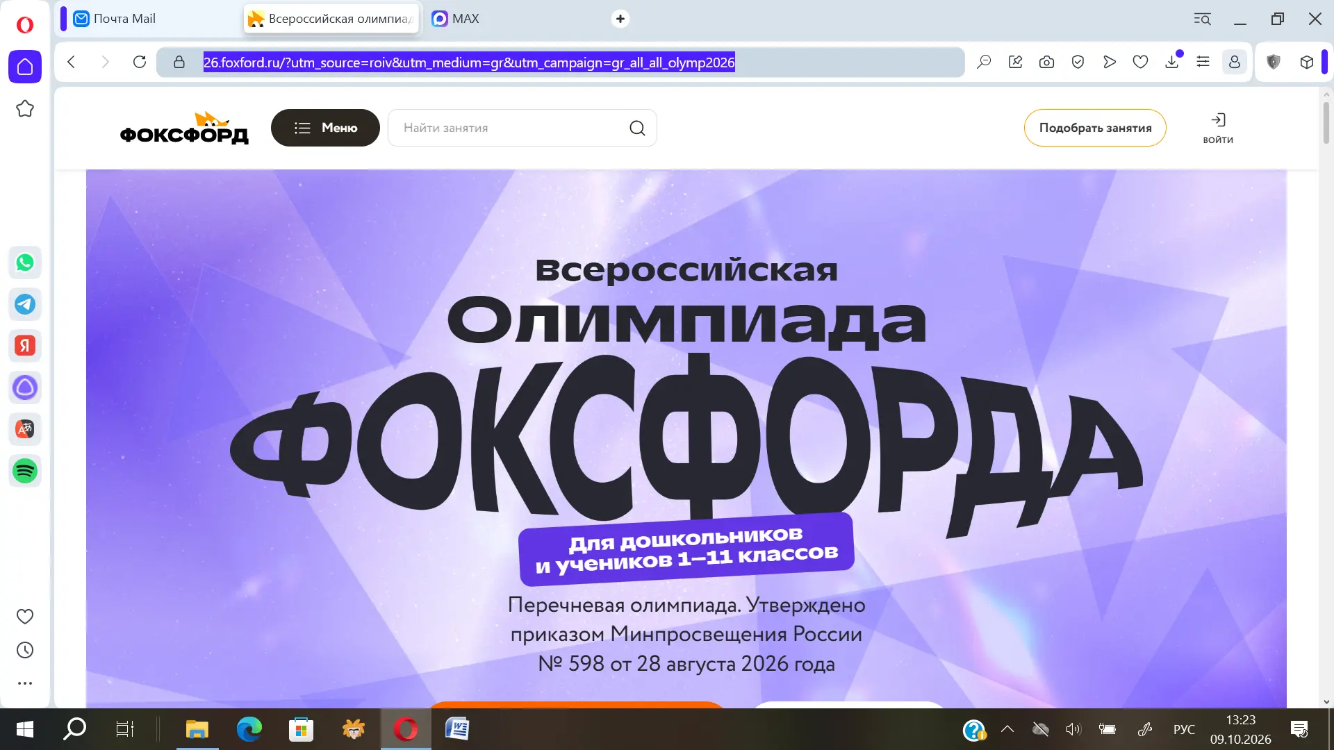This screenshot has height=750, width=1334.
Task: Open the translator sidebar icon
Action: [x=25, y=429]
